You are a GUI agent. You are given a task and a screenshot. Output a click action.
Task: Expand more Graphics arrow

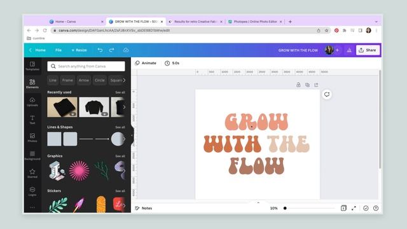[124, 171]
